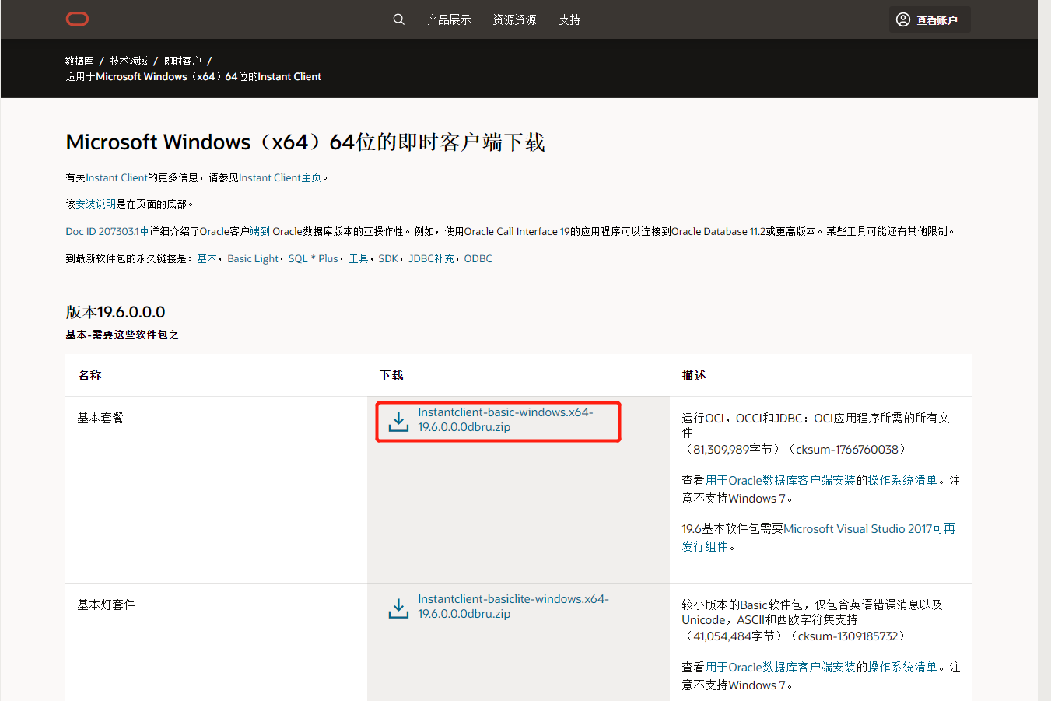Open the 支持 menu

pos(569,19)
